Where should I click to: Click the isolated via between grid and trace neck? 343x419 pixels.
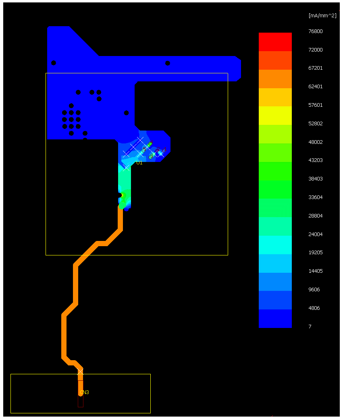click(x=126, y=113)
